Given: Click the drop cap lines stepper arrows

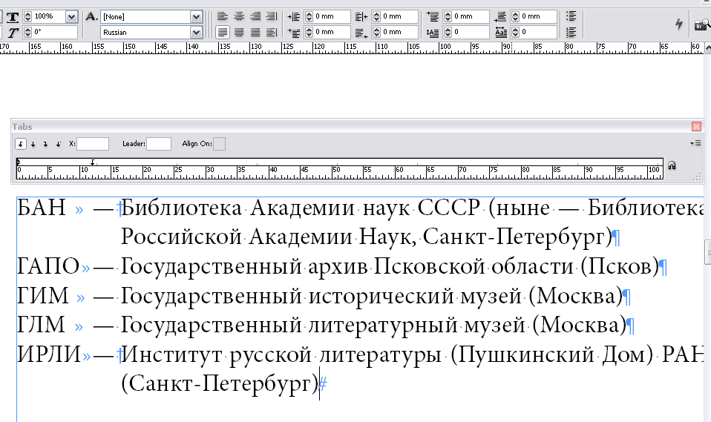Looking at the screenshot, I should coord(448,32).
